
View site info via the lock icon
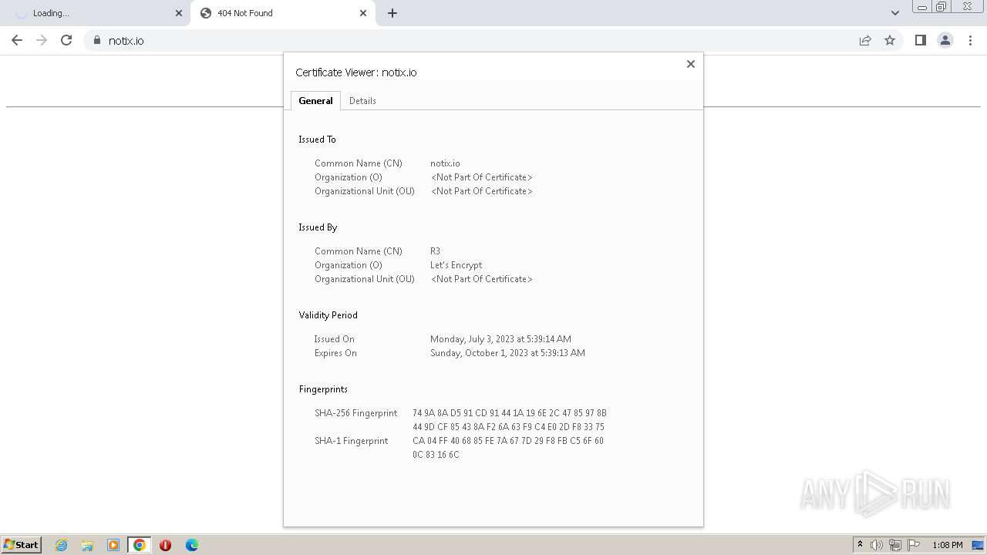tap(96, 40)
